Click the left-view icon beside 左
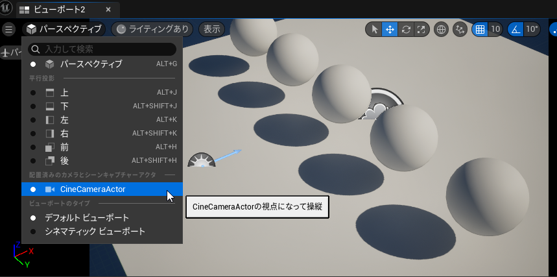 50,120
